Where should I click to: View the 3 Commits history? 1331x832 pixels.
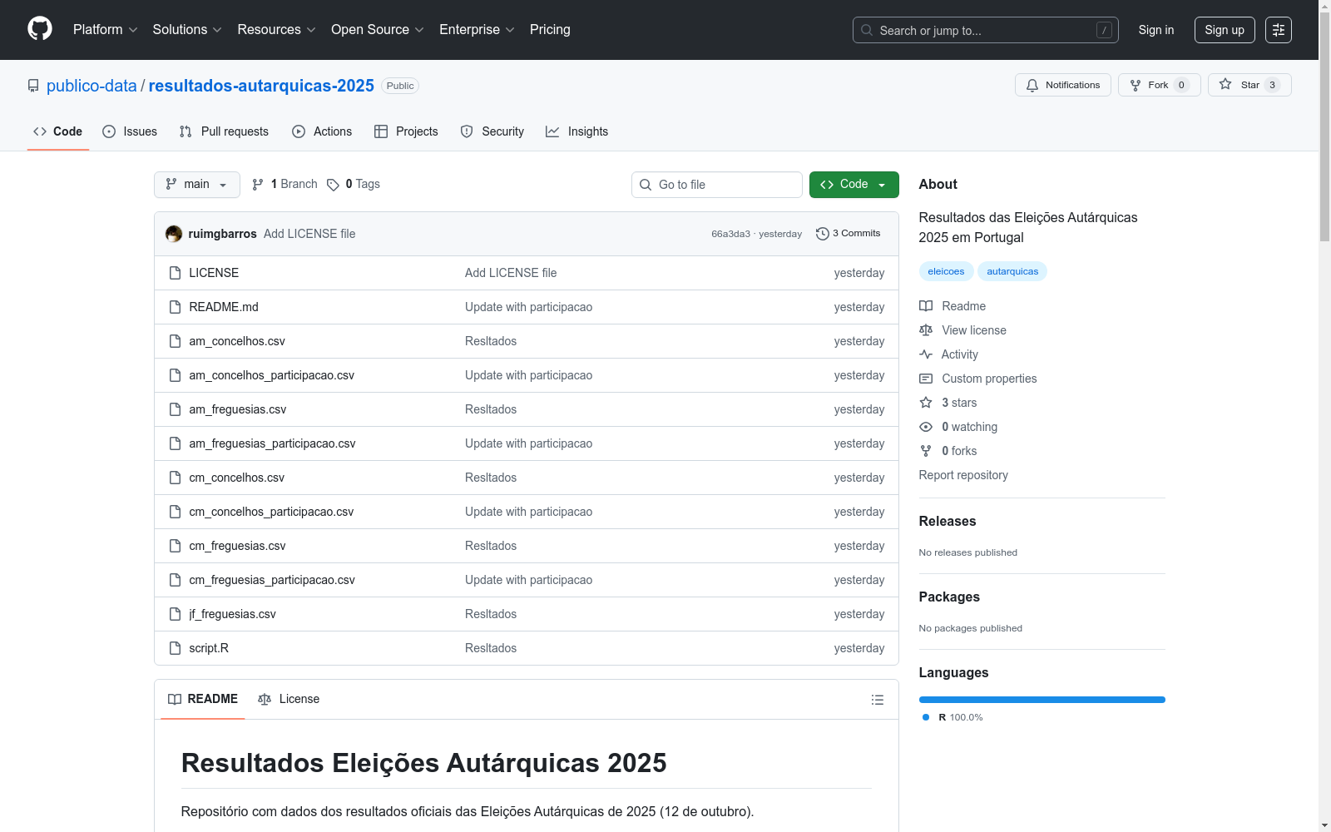(x=849, y=234)
